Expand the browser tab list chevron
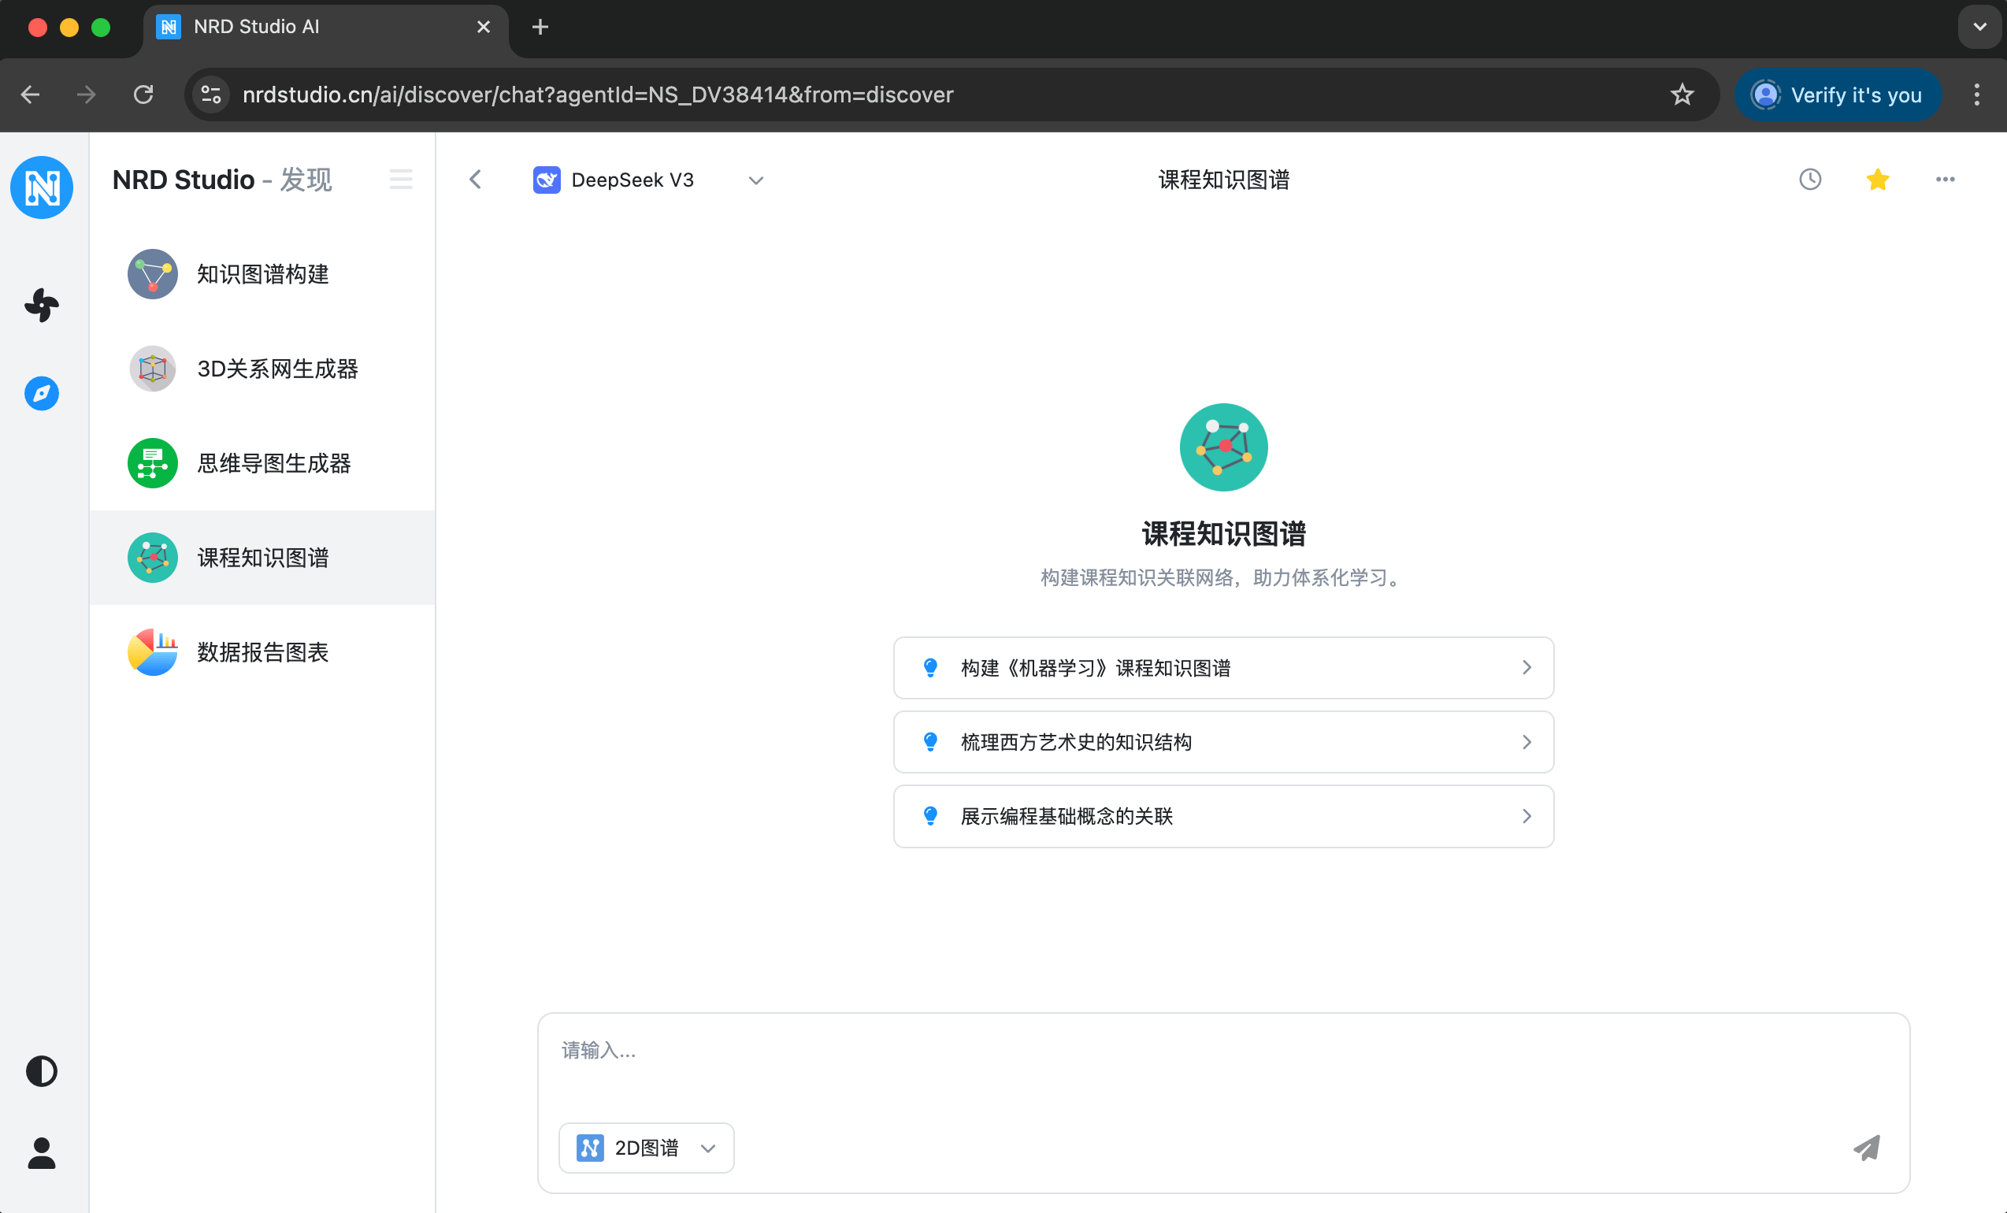Screen dimensions: 2007x1213 tap(1979, 27)
